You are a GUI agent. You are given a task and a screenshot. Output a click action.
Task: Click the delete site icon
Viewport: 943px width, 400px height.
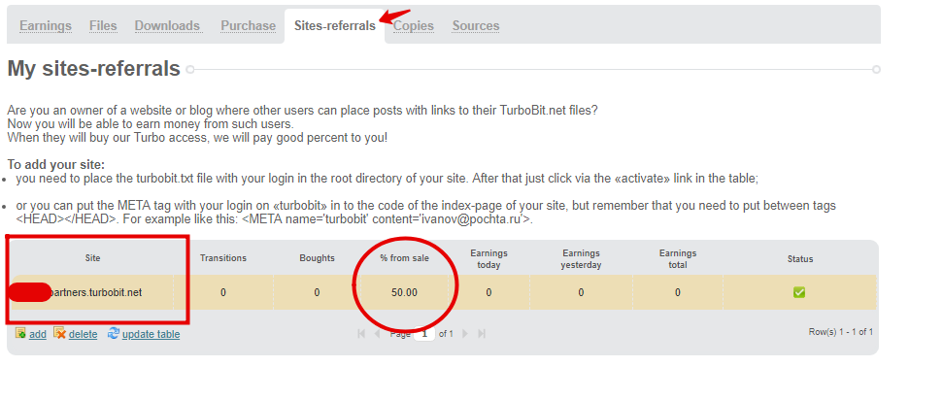(59, 333)
